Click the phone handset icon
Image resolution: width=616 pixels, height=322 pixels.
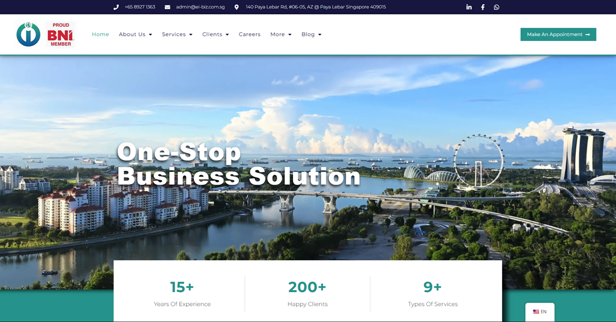click(116, 7)
